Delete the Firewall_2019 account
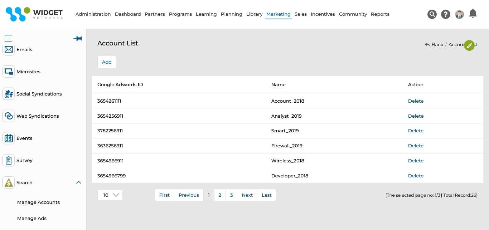489x230 pixels. click(x=416, y=146)
